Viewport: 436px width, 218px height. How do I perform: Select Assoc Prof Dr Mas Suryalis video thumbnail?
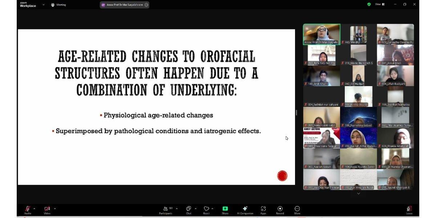(x=322, y=34)
